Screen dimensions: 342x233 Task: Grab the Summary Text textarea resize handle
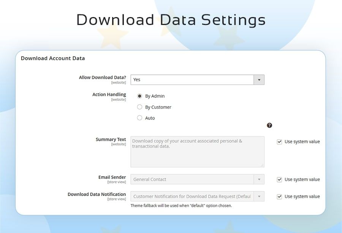(x=262, y=165)
